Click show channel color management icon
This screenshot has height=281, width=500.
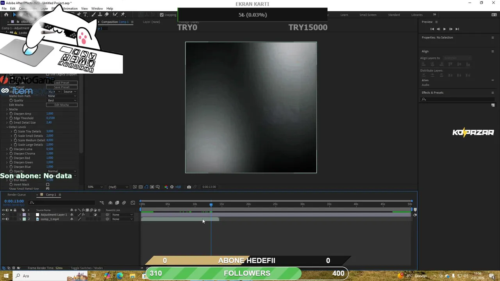166,187
